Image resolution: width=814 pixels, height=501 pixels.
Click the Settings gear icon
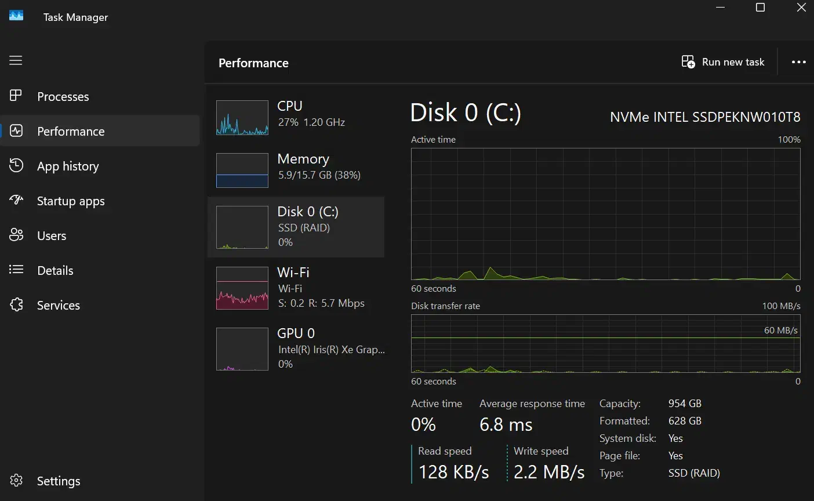pyautogui.click(x=16, y=481)
